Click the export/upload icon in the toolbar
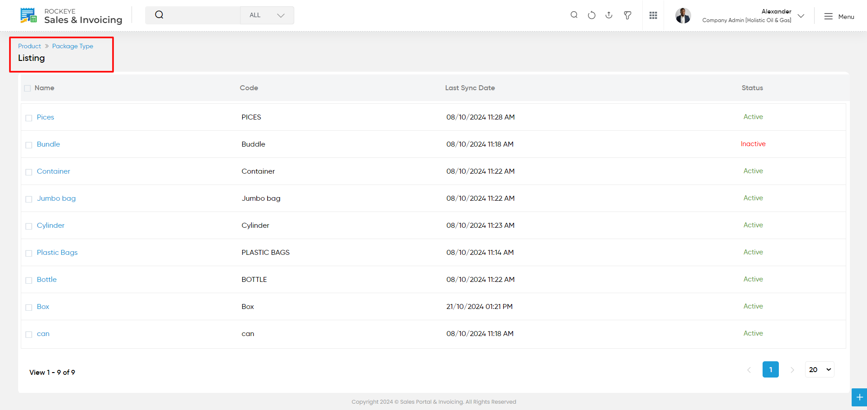Viewport: 867px width, 410px height. pos(609,15)
